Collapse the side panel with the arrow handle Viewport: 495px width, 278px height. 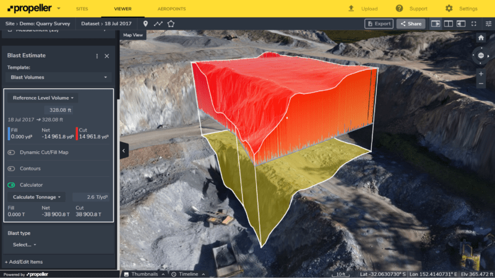coord(124,151)
